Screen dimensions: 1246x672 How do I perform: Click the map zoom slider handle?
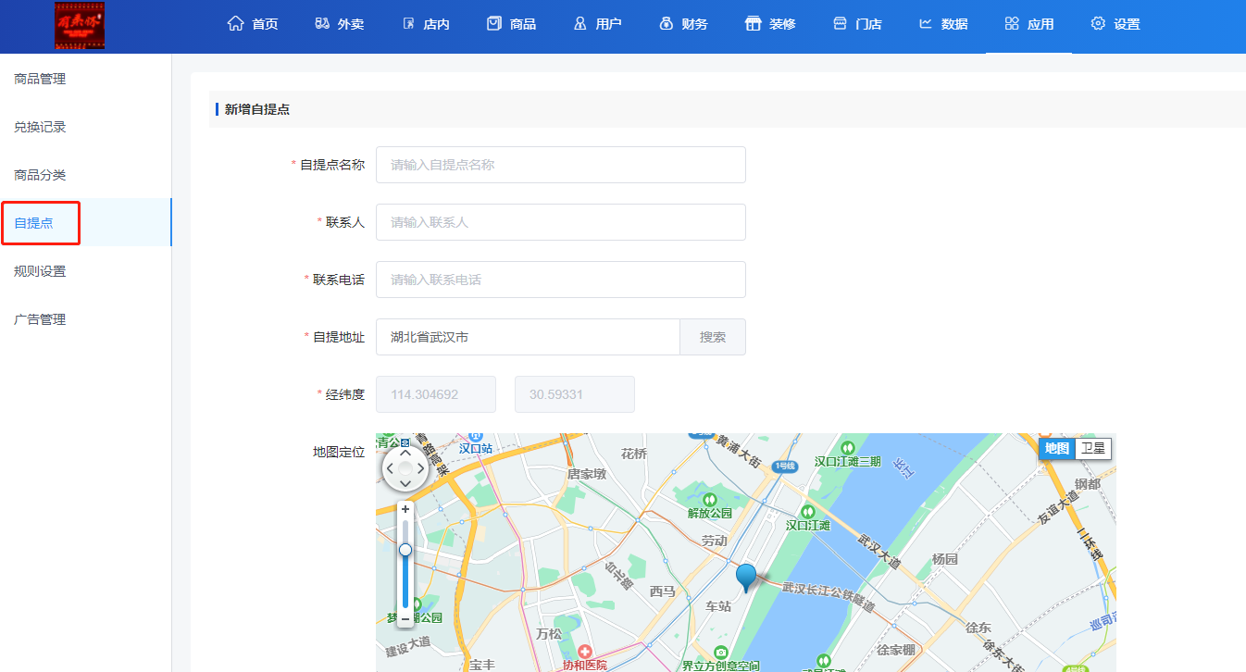pyautogui.click(x=405, y=550)
